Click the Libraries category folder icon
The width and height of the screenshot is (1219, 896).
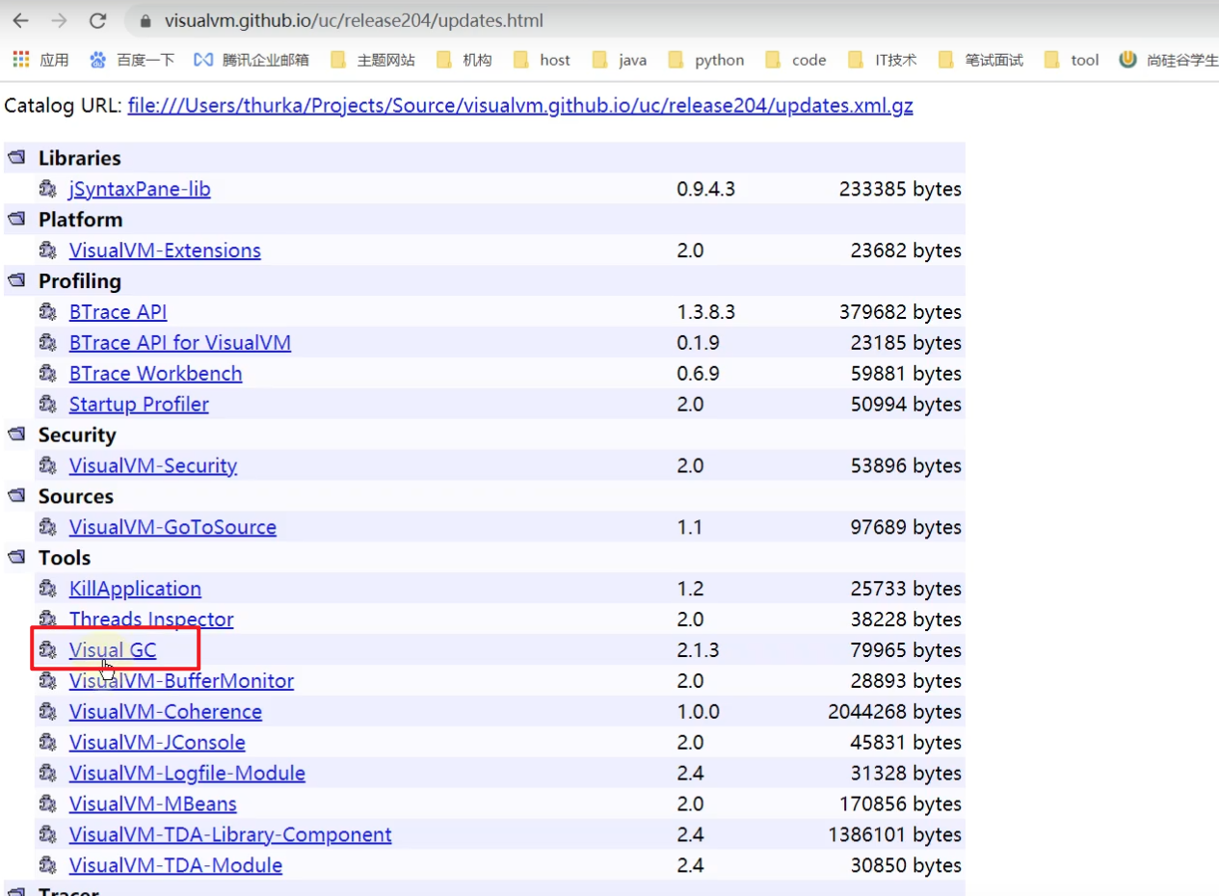[x=15, y=158]
